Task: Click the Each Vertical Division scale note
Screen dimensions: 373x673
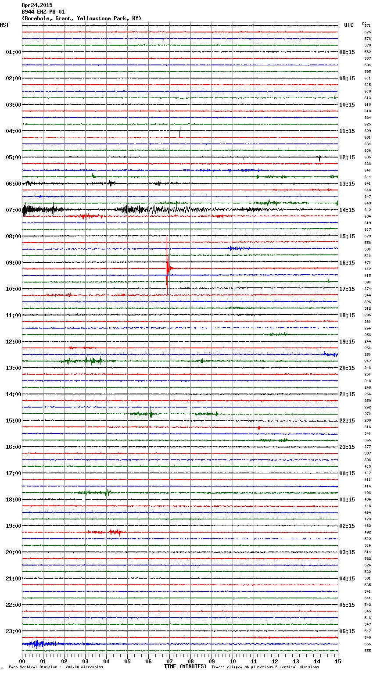Action: (x=56, y=667)
